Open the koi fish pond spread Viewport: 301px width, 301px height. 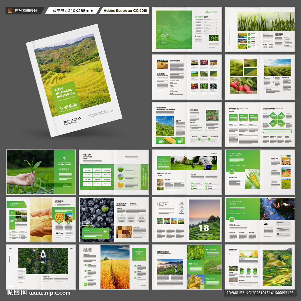[x=260, y=220]
